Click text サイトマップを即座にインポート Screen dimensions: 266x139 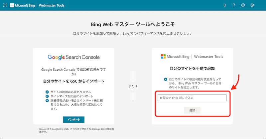tap(72, 96)
